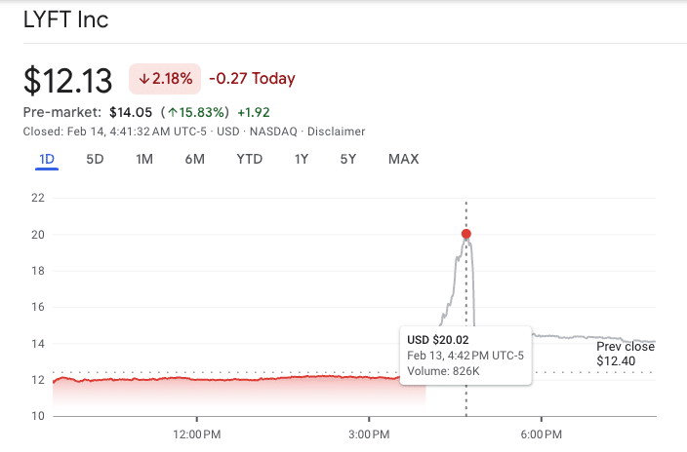Click the tooltip date Feb 13, 4:42 PM
Image resolution: width=687 pixels, height=452 pixels.
(465, 356)
